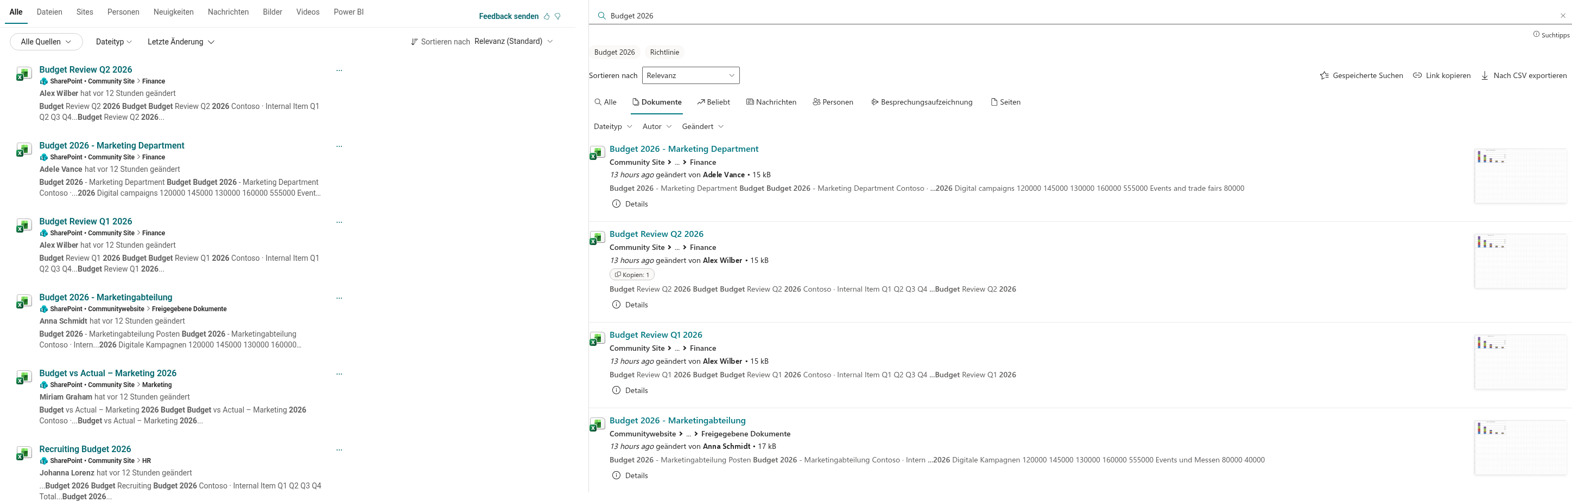Show Details for Budget 2026 - Marketingabteilung
The height and width of the screenshot is (502, 1572).
tap(630, 476)
